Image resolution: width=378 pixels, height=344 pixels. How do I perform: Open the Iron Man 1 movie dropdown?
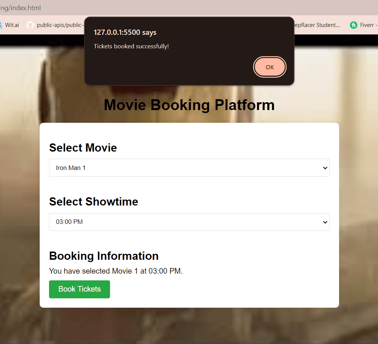(189, 168)
